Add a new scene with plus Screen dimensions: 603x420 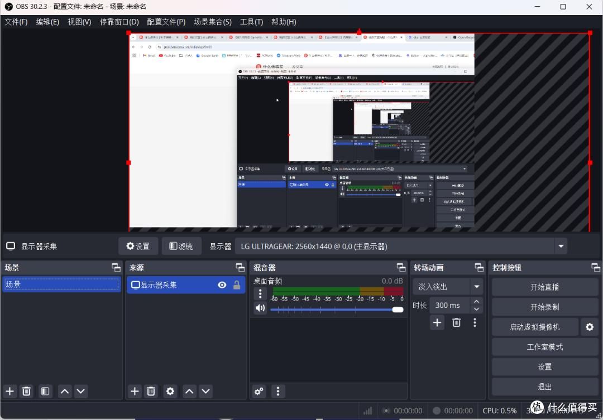[x=10, y=391]
